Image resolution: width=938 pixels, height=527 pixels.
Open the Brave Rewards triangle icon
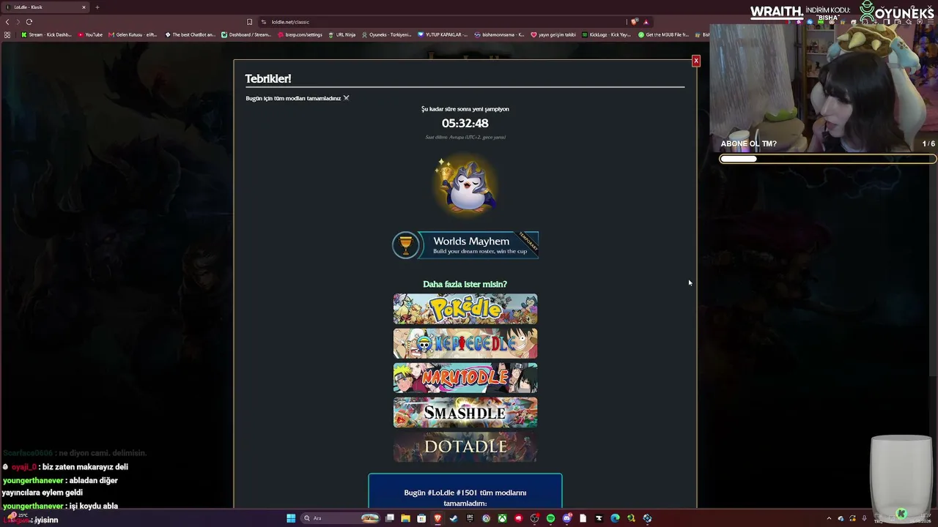[x=646, y=22]
